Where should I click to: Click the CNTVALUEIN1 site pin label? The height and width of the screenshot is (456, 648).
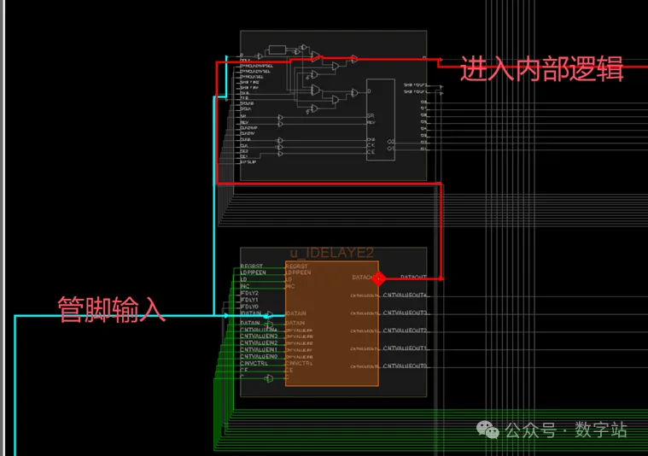259,350
